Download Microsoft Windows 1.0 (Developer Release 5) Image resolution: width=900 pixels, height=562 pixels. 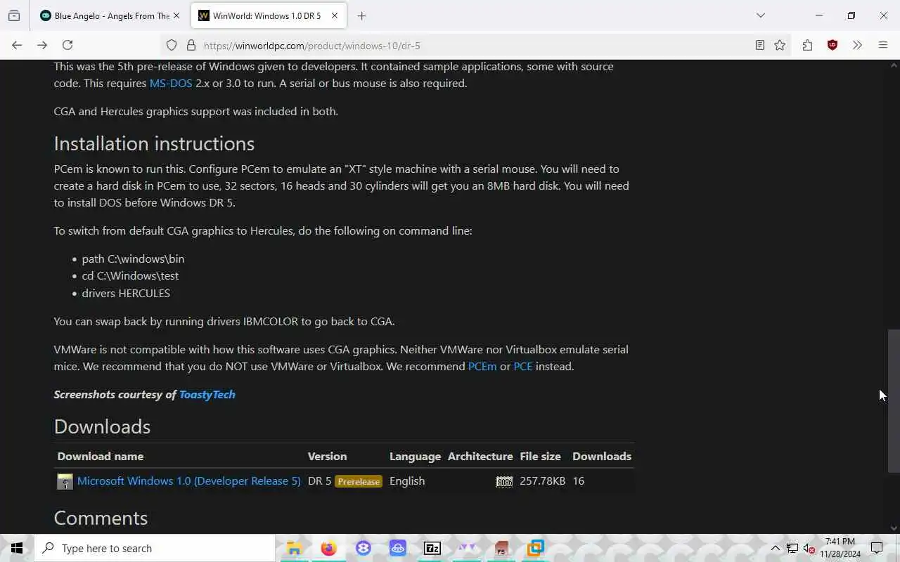coord(189,481)
